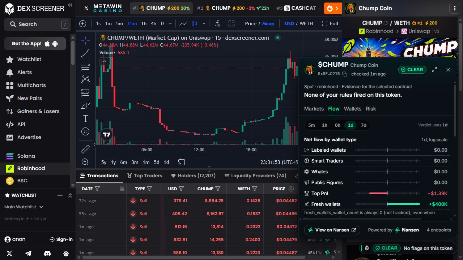Open theme settings gear icon
The image size is (463, 260).
(66, 253)
